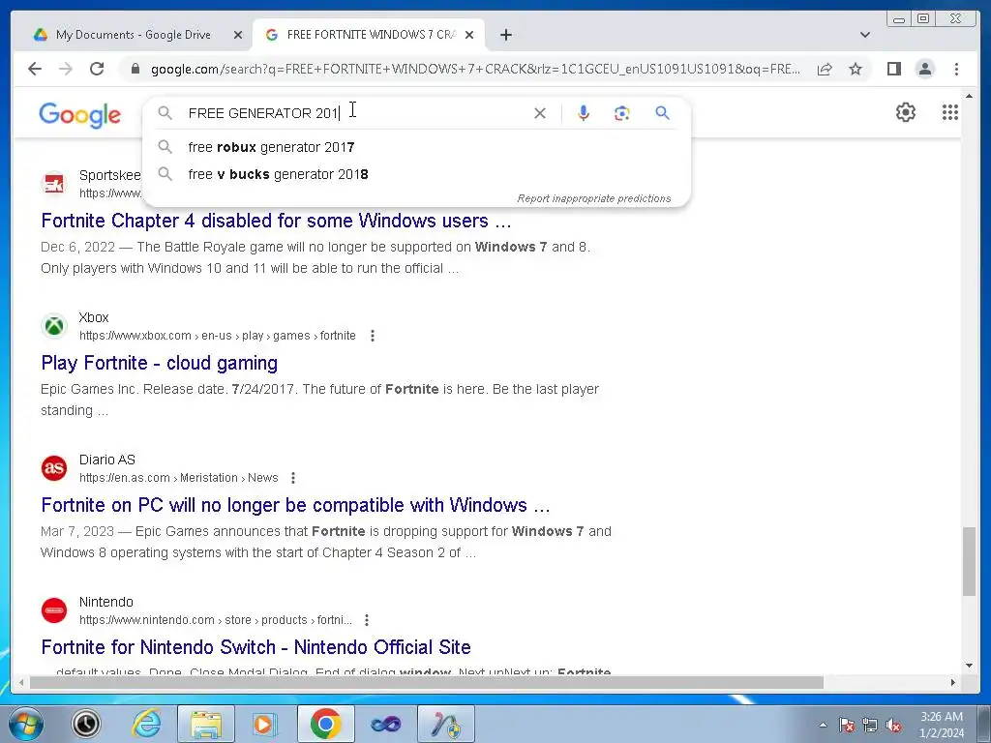Close the FREE FORTNITE WINDOWS 7 tab

coord(469,35)
